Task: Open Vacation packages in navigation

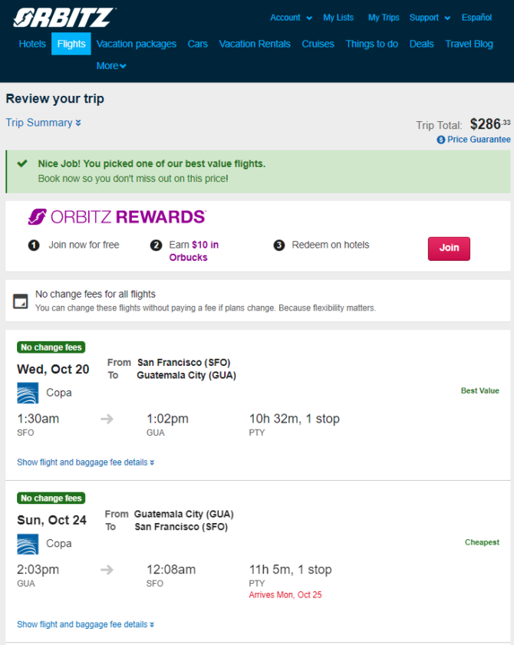Action: (137, 44)
